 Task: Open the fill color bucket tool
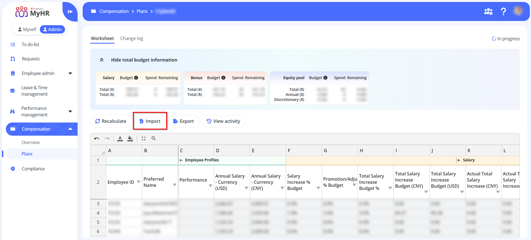click(x=130, y=138)
